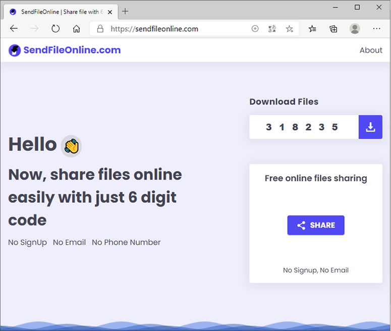Minimize the browser window
Viewport: 391px width, 331px height.
point(336,7)
